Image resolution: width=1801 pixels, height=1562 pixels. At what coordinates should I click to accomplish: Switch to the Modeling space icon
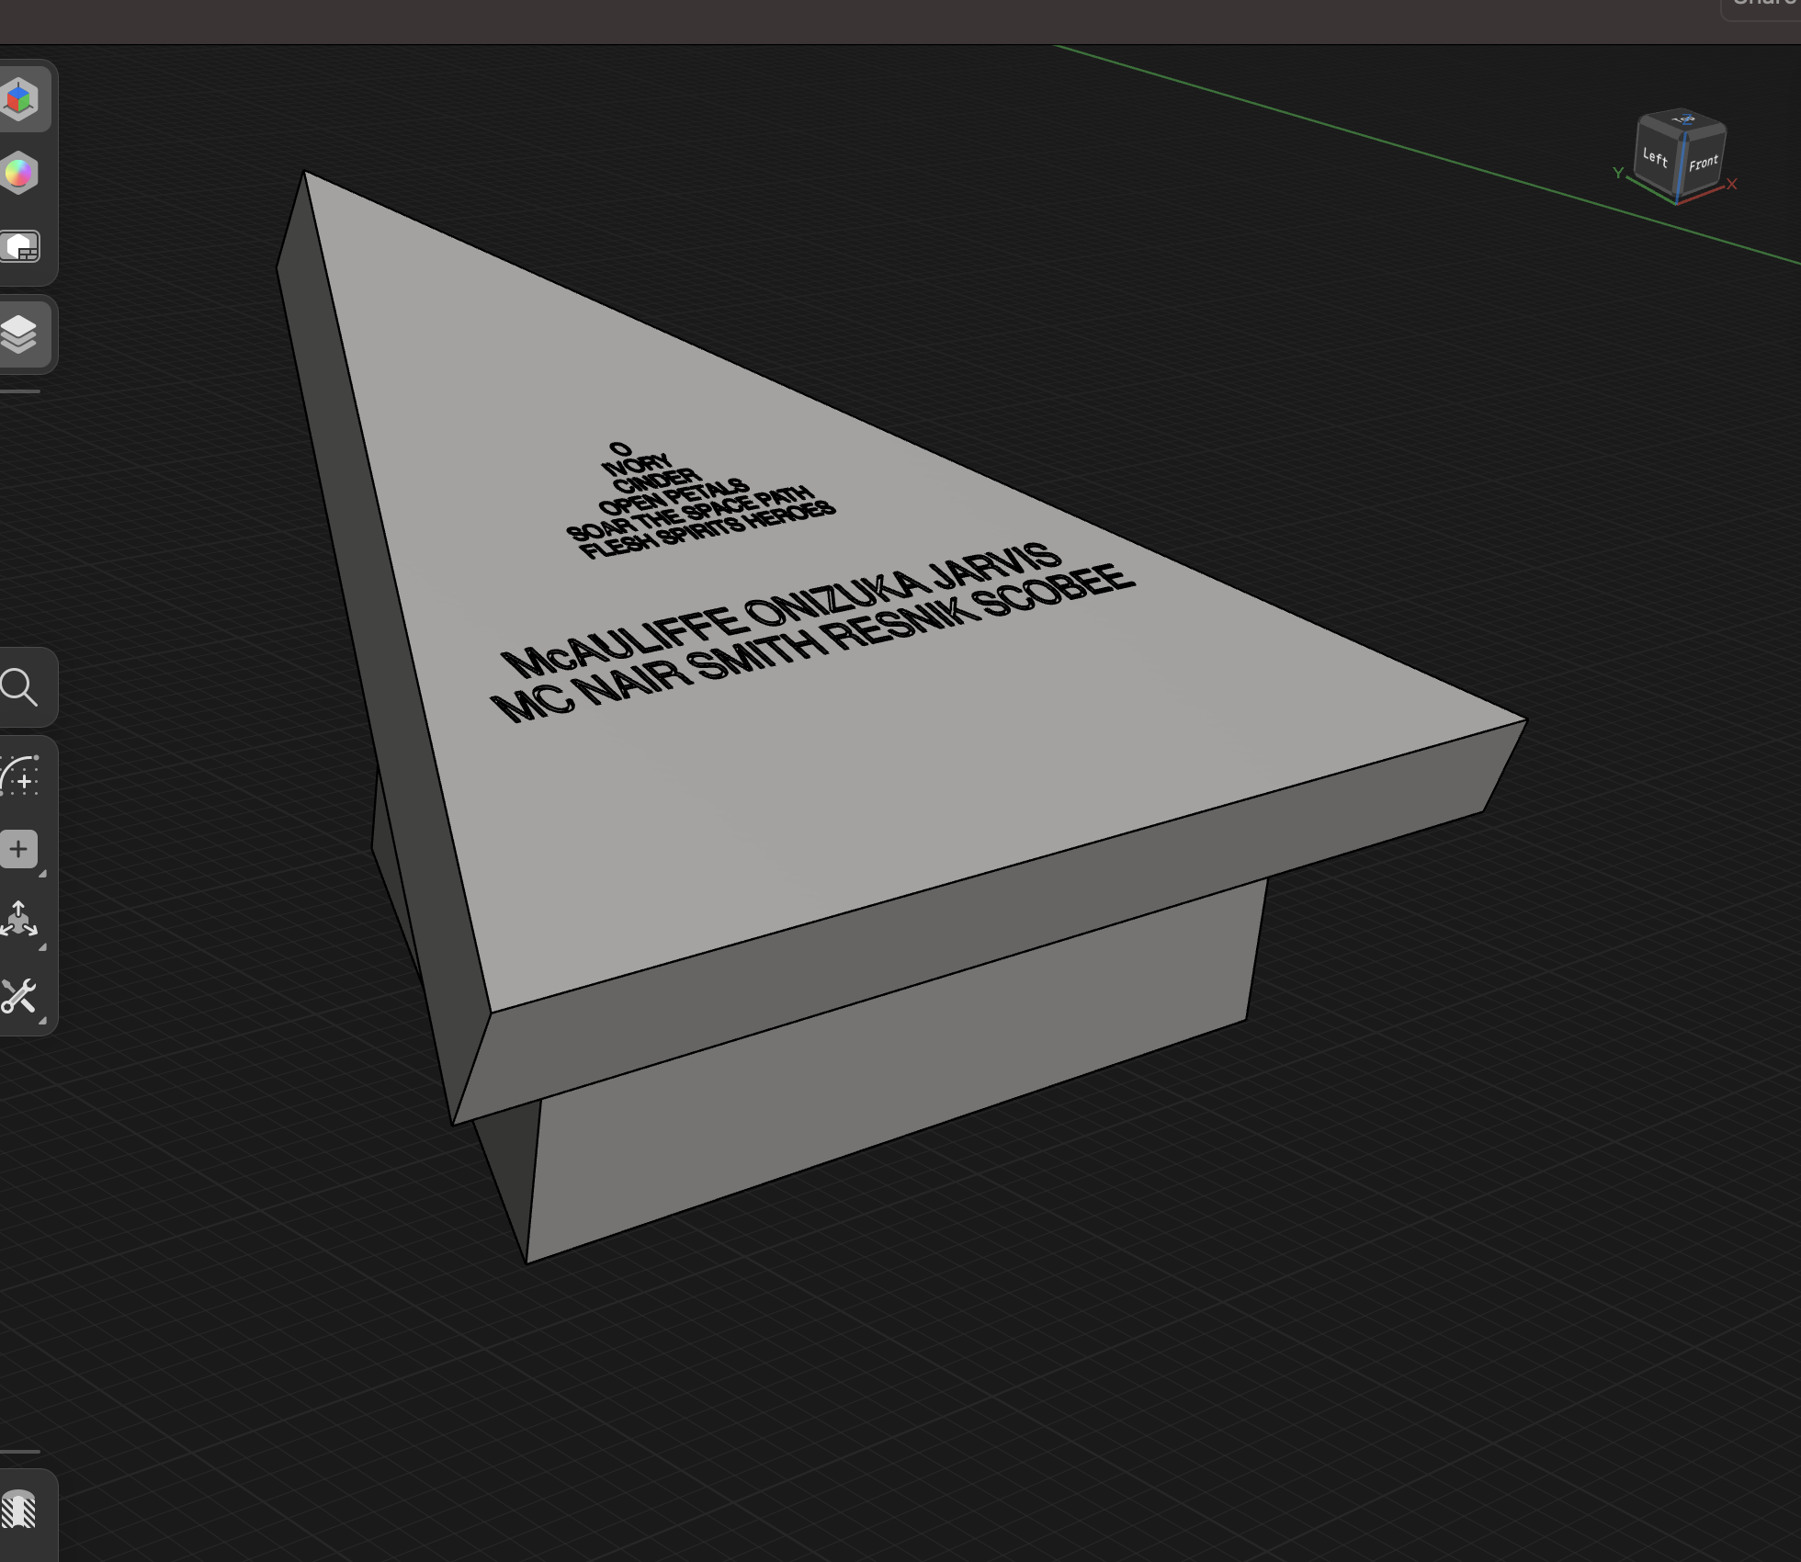point(20,99)
